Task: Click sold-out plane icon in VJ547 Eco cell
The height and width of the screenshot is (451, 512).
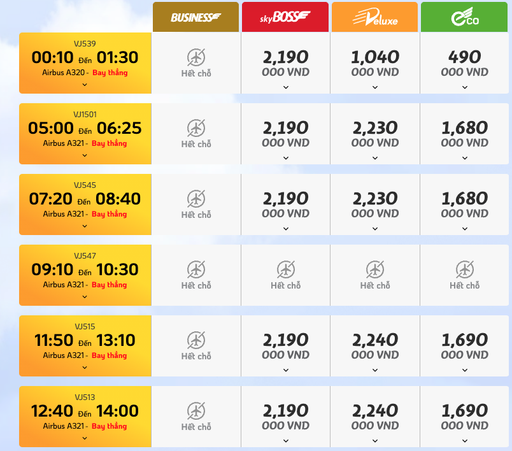Action: point(465,269)
